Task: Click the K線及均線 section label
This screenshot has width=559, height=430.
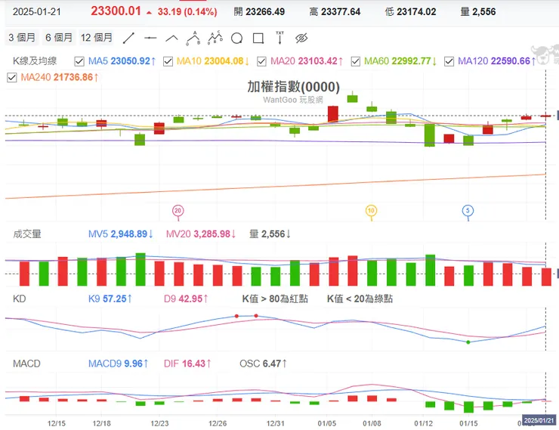Action: coord(35,61)
